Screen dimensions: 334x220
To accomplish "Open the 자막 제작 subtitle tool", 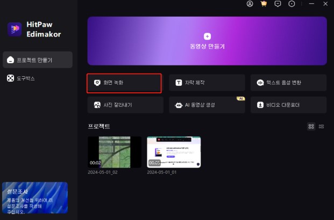I will 207,83.
